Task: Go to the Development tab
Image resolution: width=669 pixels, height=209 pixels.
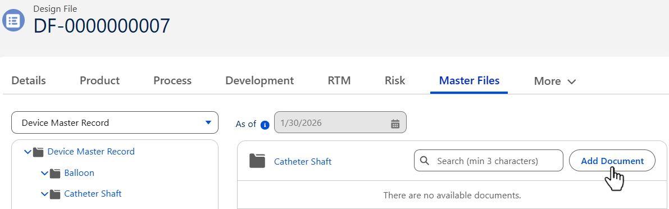Action: (x=260, y=80)
